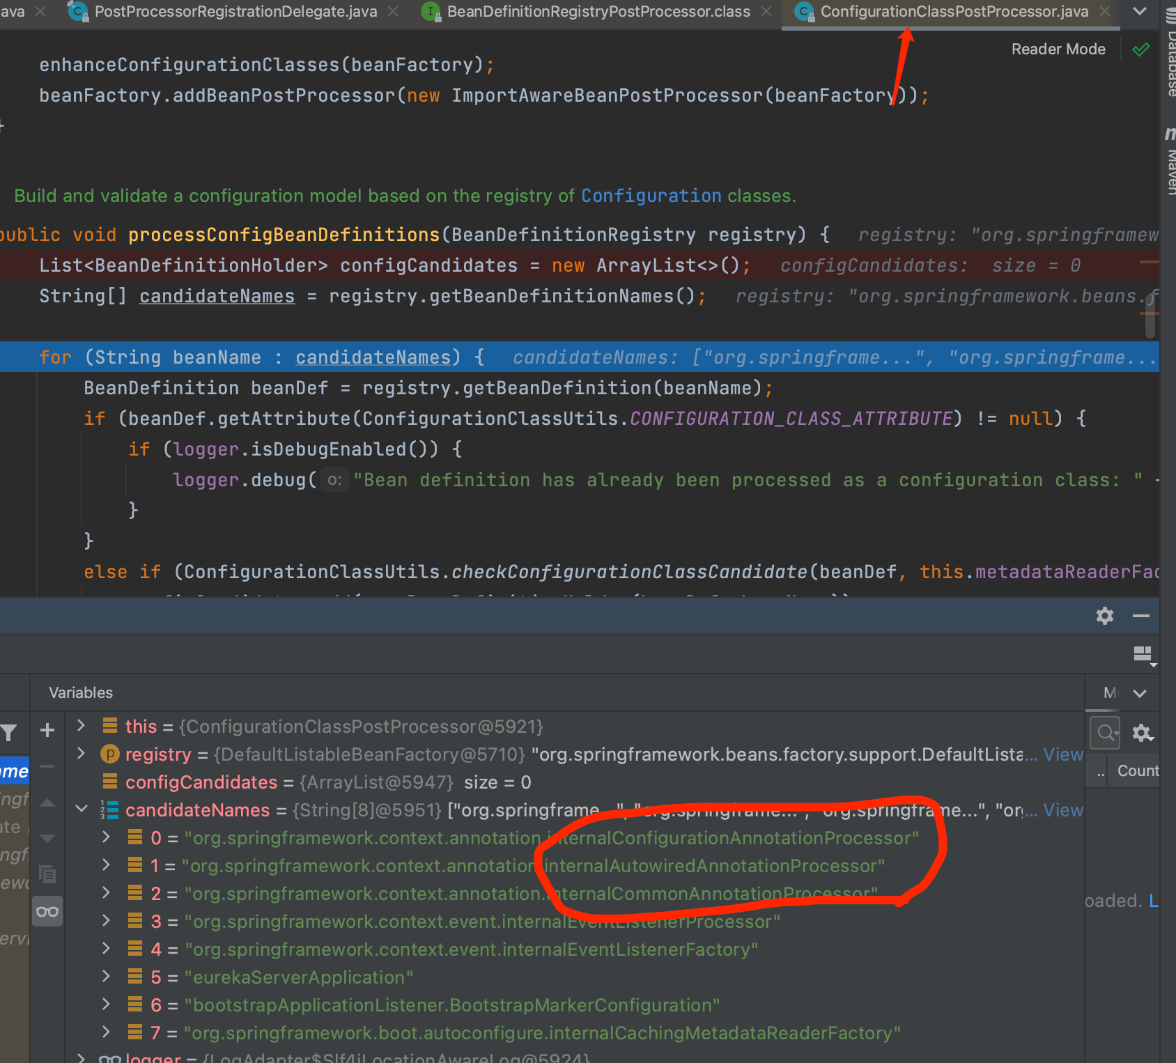Expand the registry variable node
This screenshot has width=1176, height=1063.
(x=81, y=753)
